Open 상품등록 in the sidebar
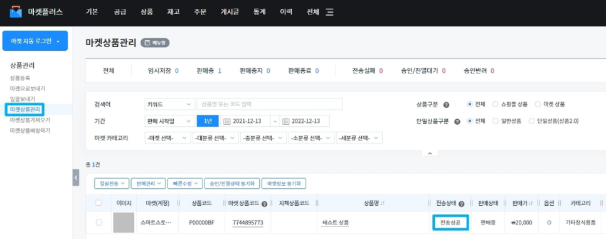Screen dimensions: 606x239 [19, 78]
